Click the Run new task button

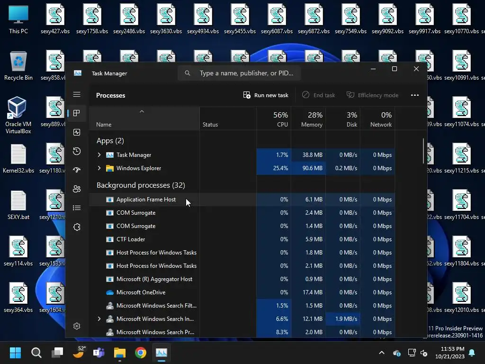(266, 95)
